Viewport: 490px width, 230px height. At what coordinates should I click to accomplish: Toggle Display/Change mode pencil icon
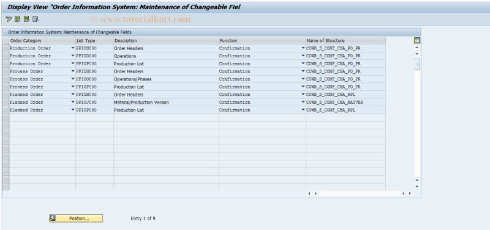pyautogui.click(x=9, y=20)
